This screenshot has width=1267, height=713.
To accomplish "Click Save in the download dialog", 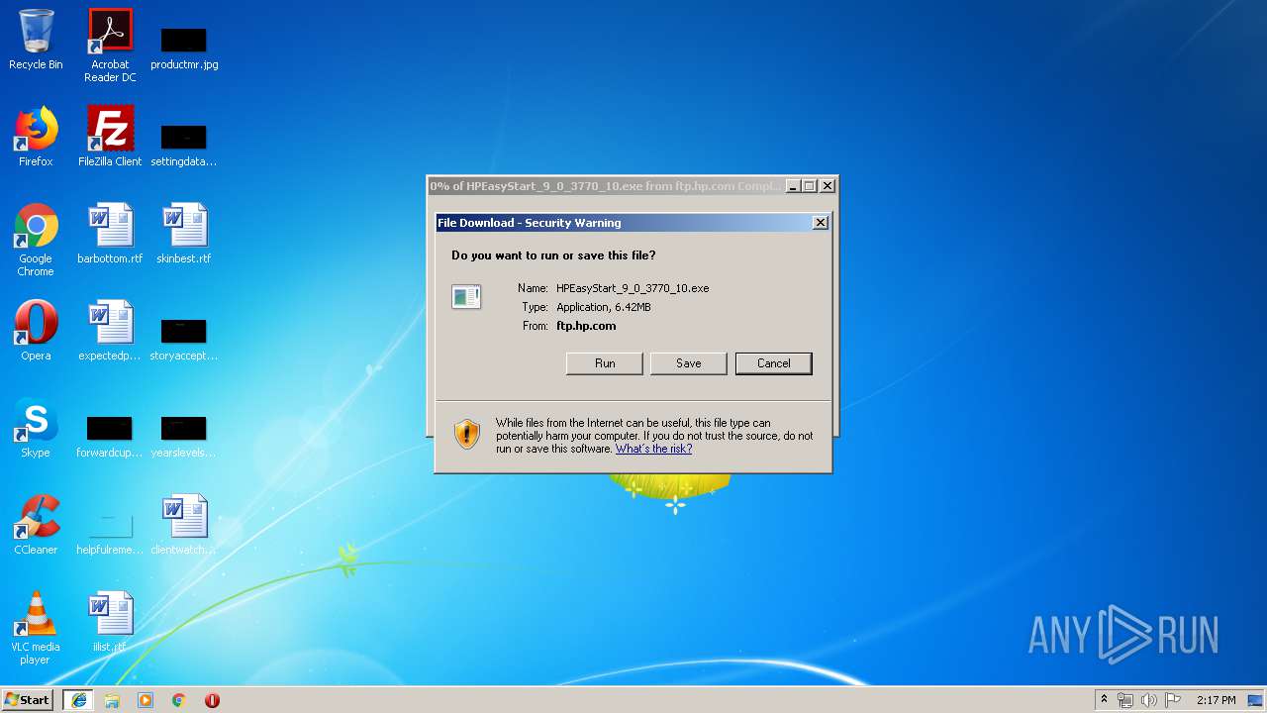I will point(689,363).
